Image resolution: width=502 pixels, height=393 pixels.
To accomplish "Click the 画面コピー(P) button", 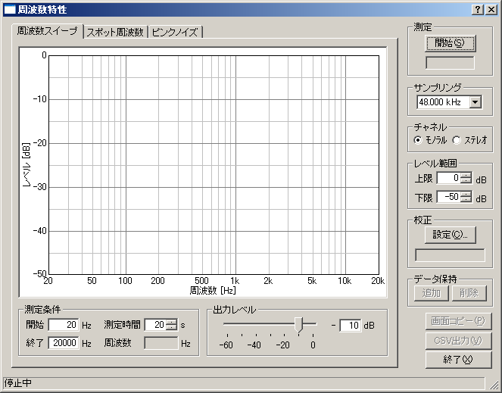I will pos(458,321).
